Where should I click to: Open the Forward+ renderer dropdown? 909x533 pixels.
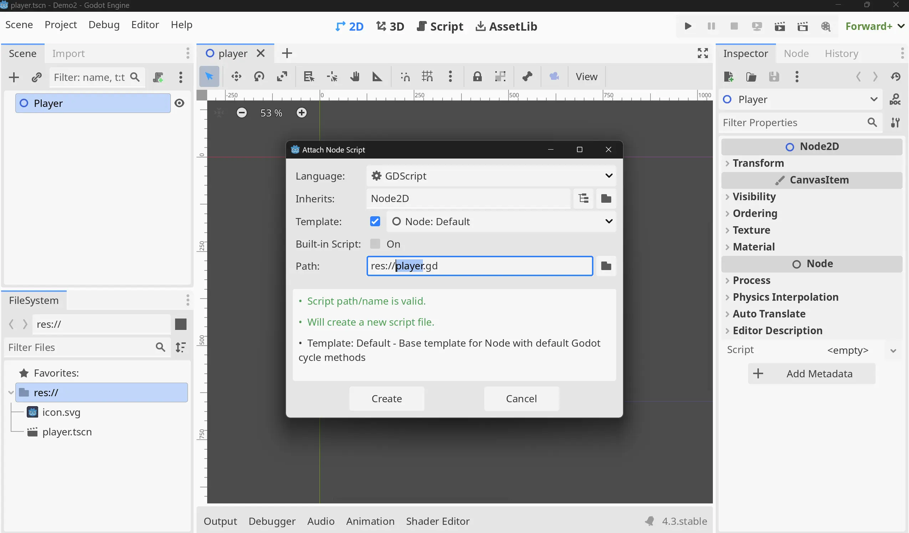pyautogui.click(x=875, y=26)
